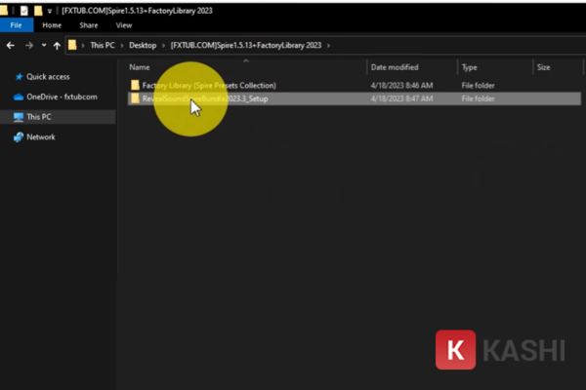Open the File ribbon tab
Image resolution: width=586 pixels, height=390 pixels.
pos(16,25)
